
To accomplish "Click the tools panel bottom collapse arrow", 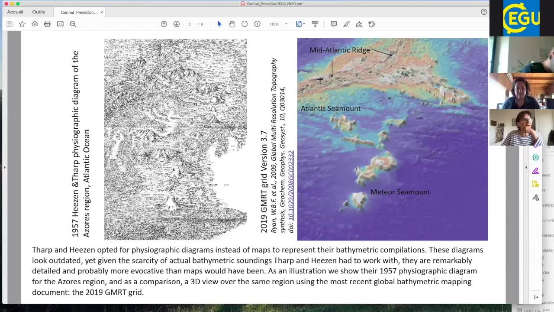I will (x=536, y=297).
